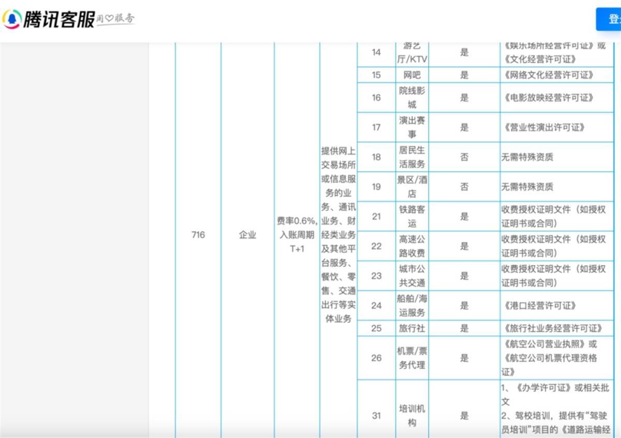Select the 高速公路收费 category cell
Viewport: 621px width, 438px height.
tap(412, 246)
